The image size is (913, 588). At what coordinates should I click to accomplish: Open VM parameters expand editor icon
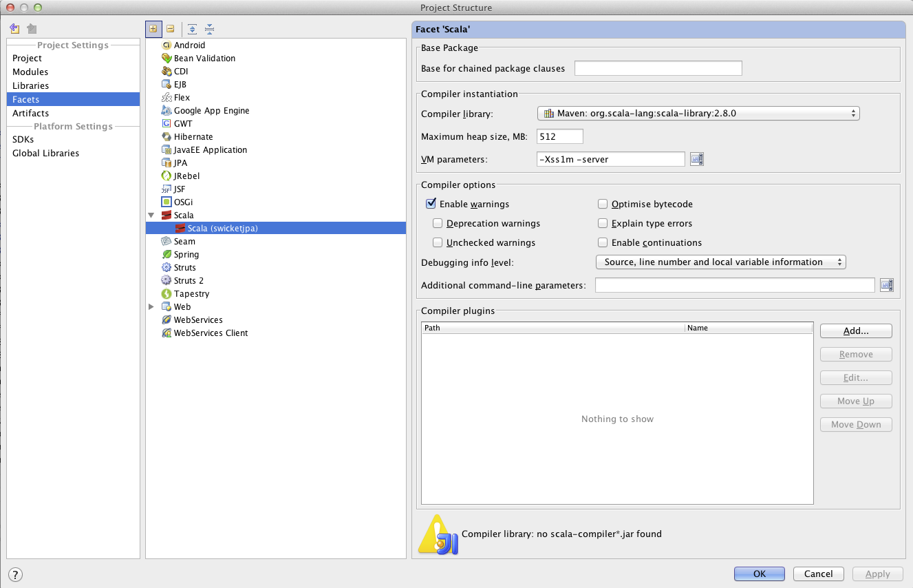pos(697,159)
